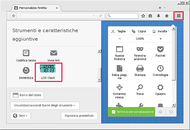Click the zoom in plus button
Screen dimensions: 190x130
[161, 39]
